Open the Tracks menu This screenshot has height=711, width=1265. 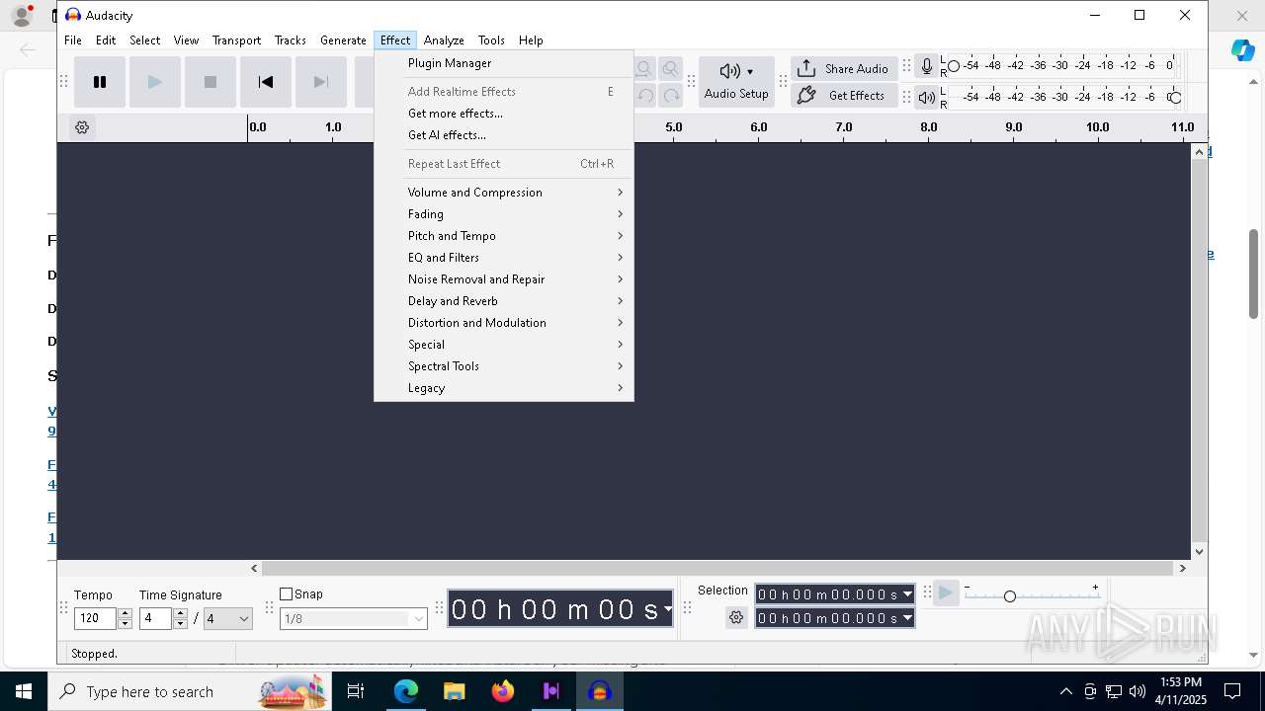click(x=290, y=40)
